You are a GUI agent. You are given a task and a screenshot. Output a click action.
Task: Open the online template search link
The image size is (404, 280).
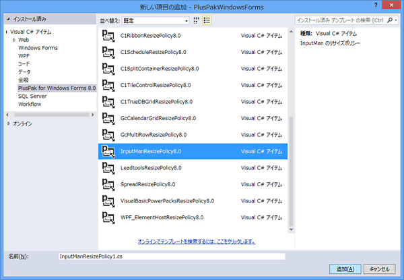(x=197, y=242)
